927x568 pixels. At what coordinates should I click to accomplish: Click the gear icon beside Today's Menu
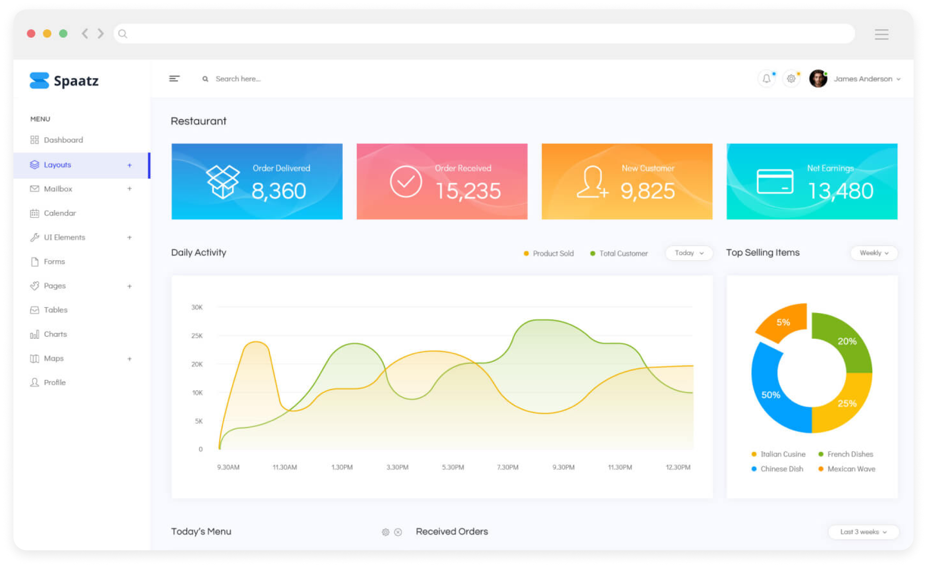(385, 532)
